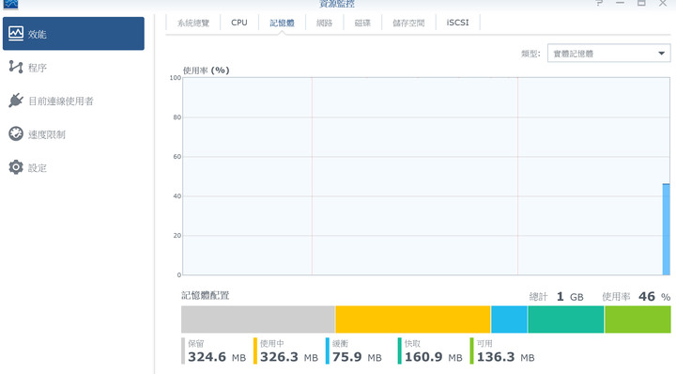Open the 設定 gear icon
Image resolution: width=676 pixels, height=374 pixels.
pos(16,167)
